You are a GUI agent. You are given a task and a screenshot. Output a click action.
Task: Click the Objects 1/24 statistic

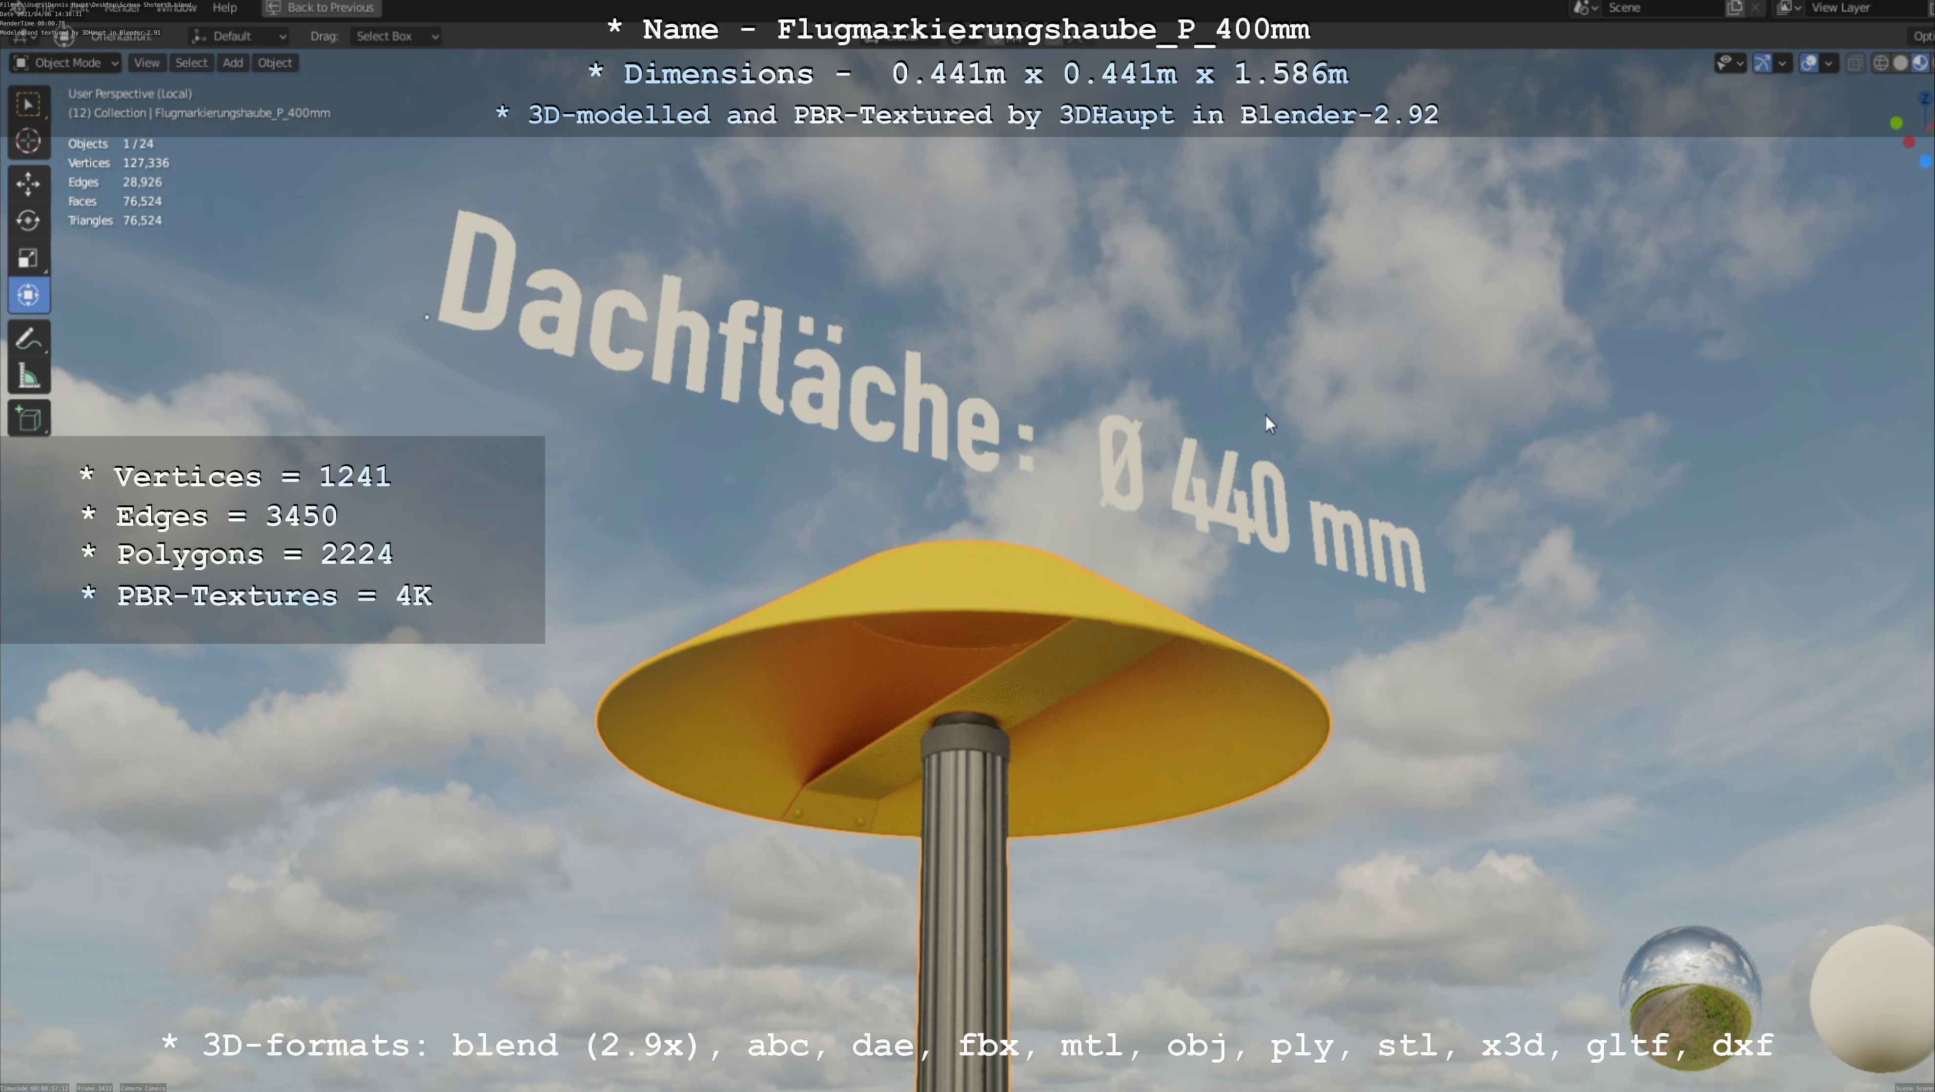(x=110, y=143)
